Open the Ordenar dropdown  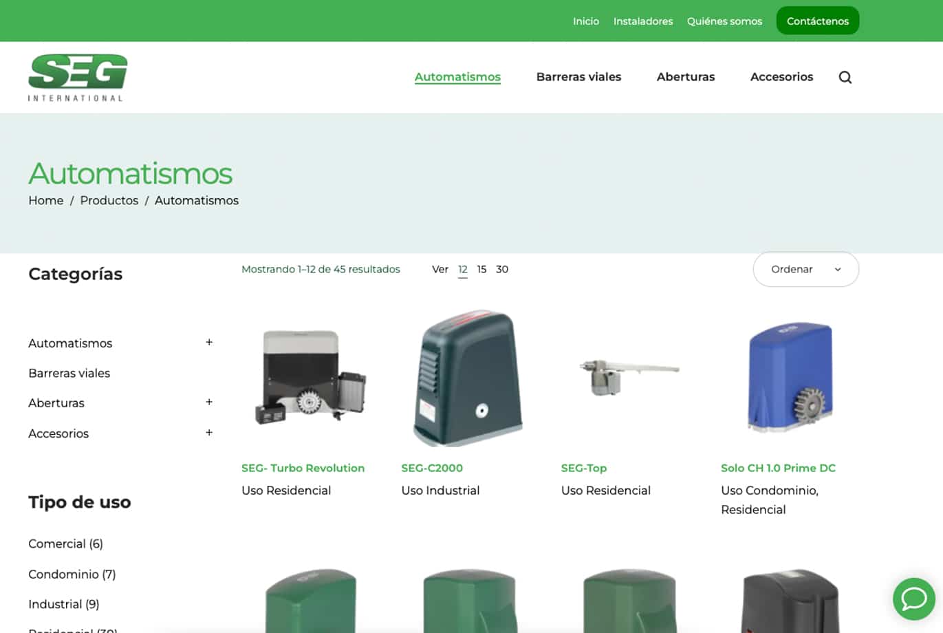806,269
